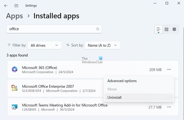Switch to list view layout

coord(158,29)
